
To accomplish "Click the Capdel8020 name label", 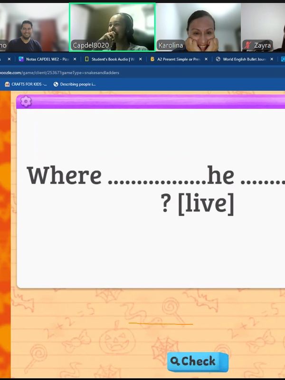I will 91,45.
